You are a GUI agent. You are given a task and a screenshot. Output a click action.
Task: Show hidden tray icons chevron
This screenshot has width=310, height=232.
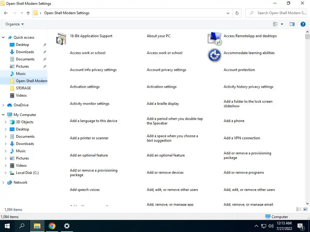click(x=256, y=226)
